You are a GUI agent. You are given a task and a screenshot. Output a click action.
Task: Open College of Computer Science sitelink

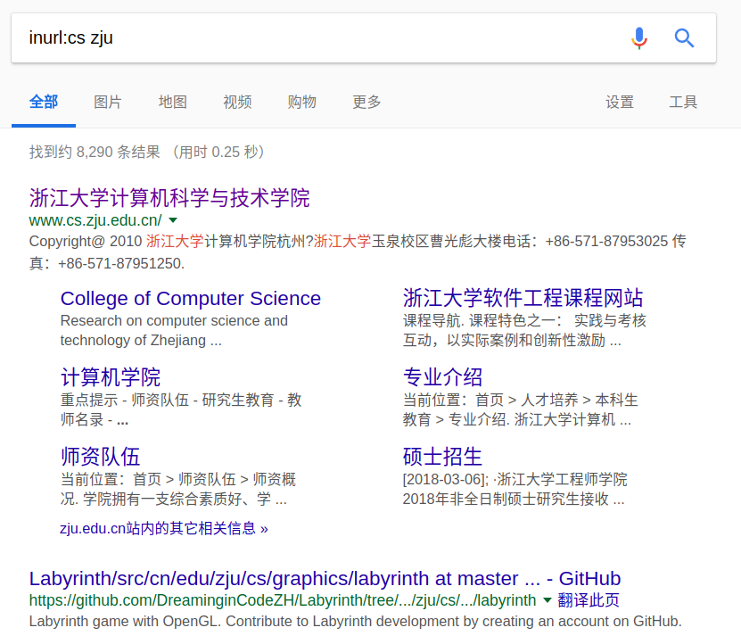tap(191, 299)
